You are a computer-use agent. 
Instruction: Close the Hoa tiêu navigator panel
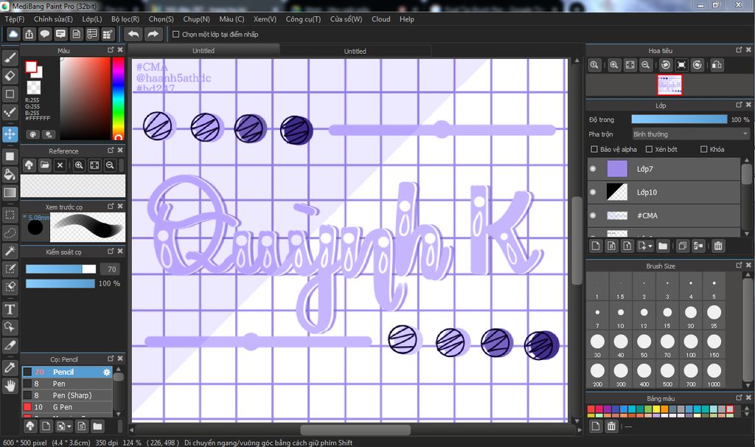(x=748, y=49)
